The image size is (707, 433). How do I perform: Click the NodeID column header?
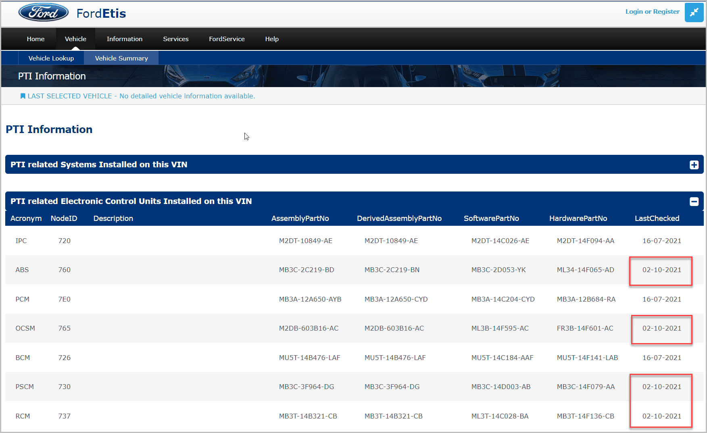[x=64, y=219]
